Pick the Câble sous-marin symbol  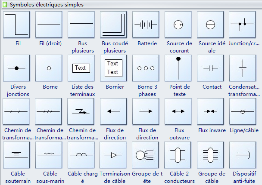pos(49,155)
